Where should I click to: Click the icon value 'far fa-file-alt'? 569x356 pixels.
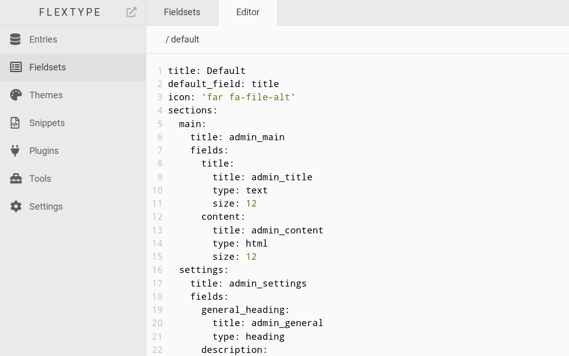pyautogui.click(x=248, y=97)
